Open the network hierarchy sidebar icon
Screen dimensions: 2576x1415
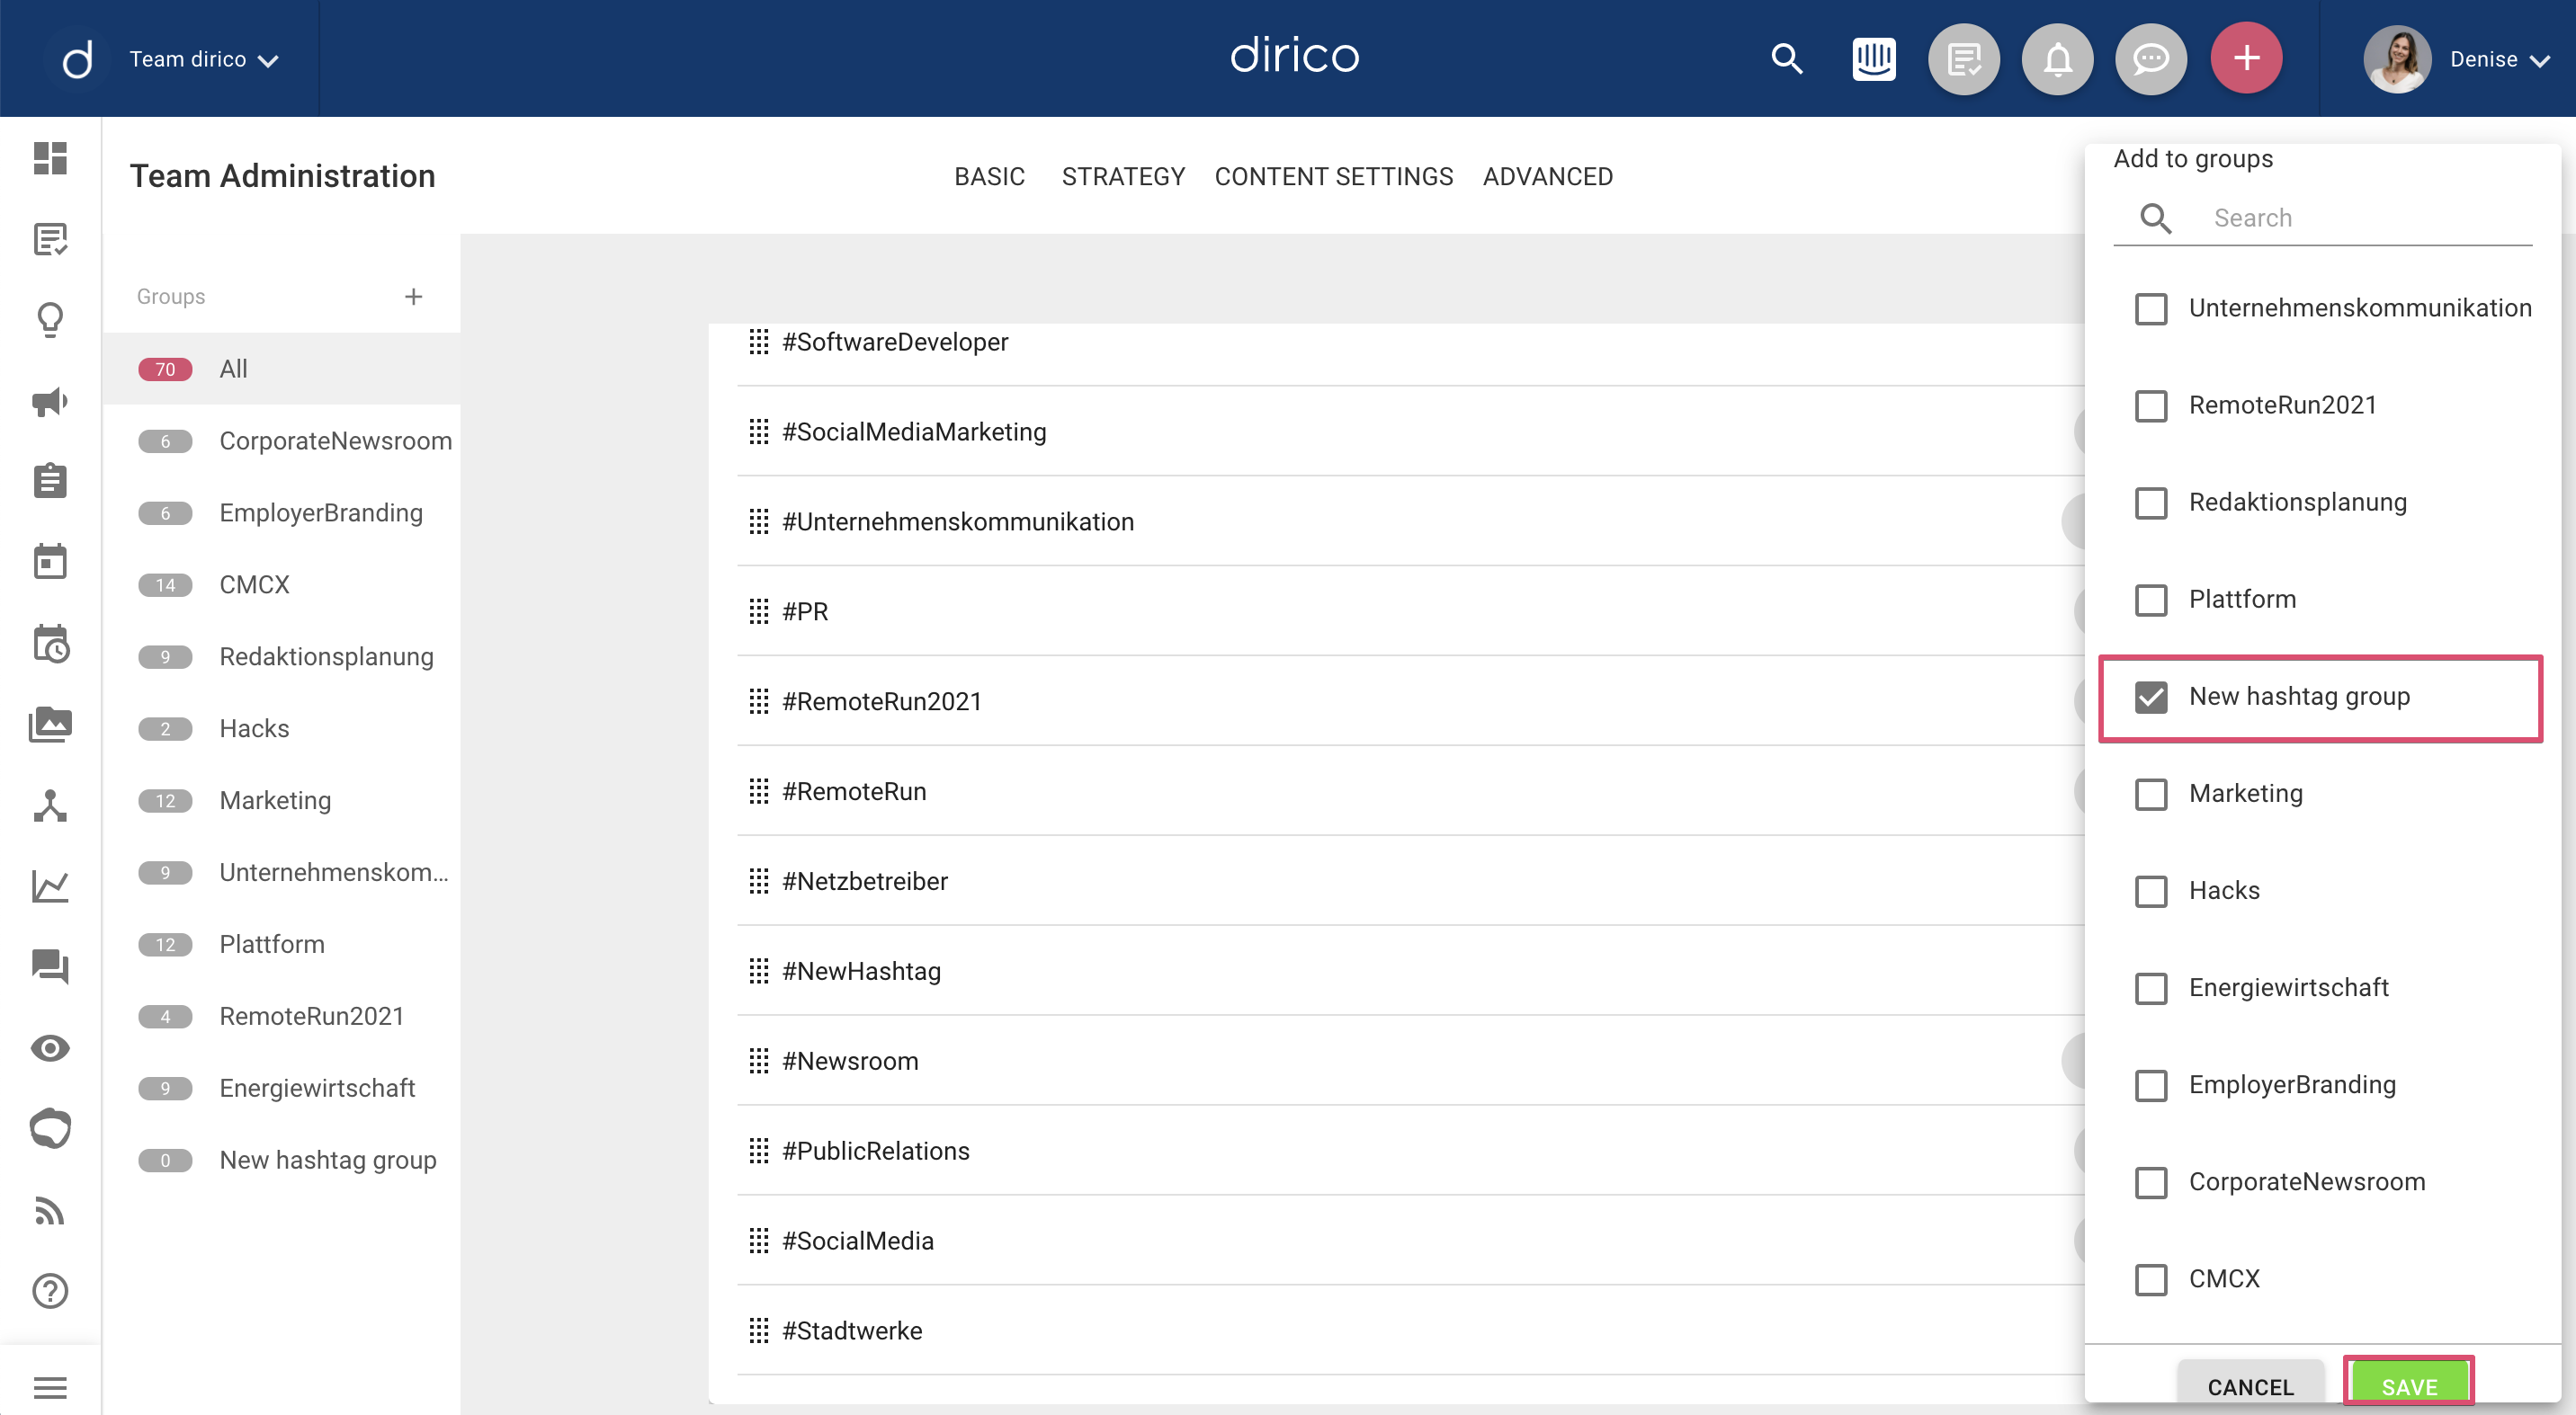pyautogui.click(x=50, y=805)
